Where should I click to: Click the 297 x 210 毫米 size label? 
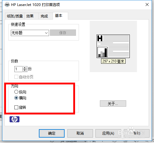(113, 61)
